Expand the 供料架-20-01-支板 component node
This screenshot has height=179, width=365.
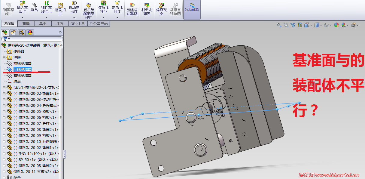click(x=4, y=87)
